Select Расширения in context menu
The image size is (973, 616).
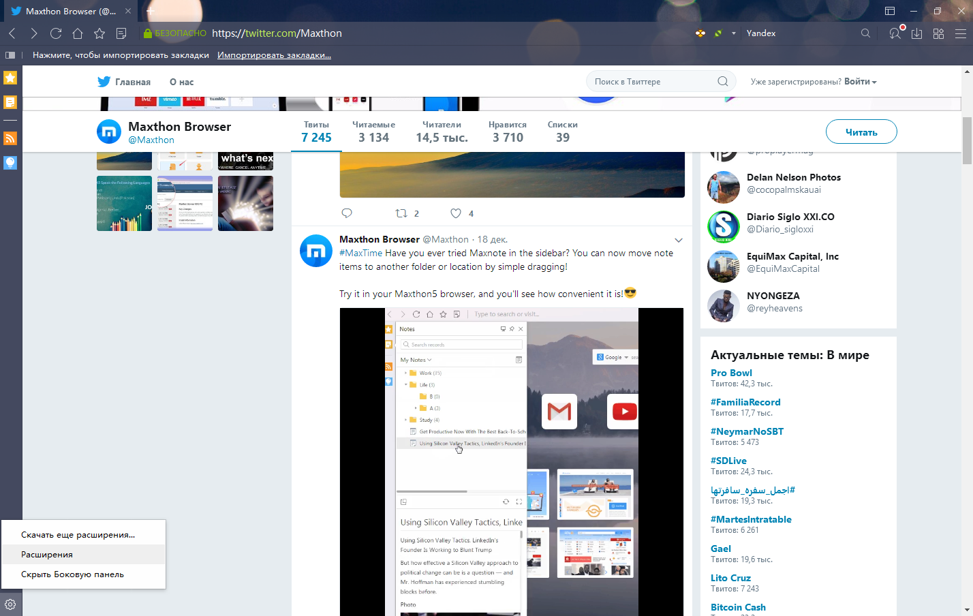click(x=83, y=555)
